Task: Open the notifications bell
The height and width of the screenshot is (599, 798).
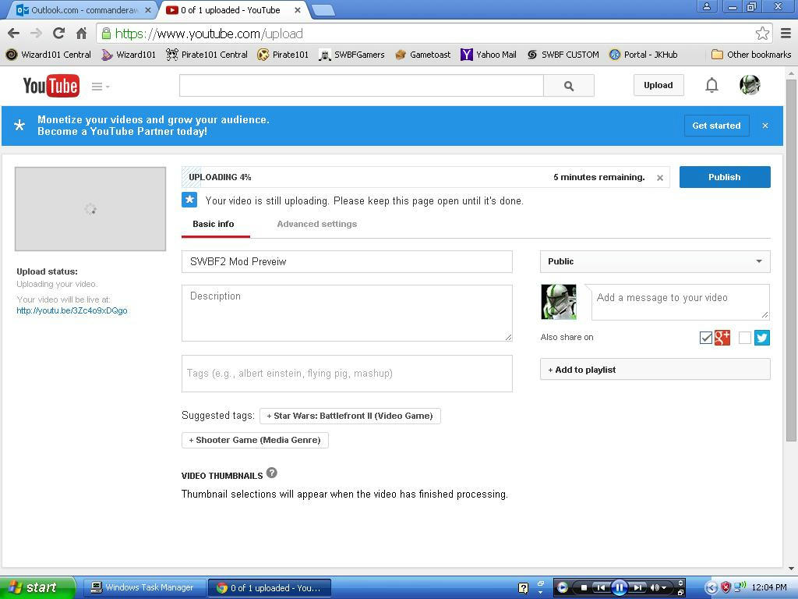Action: [x=711, y=85]
